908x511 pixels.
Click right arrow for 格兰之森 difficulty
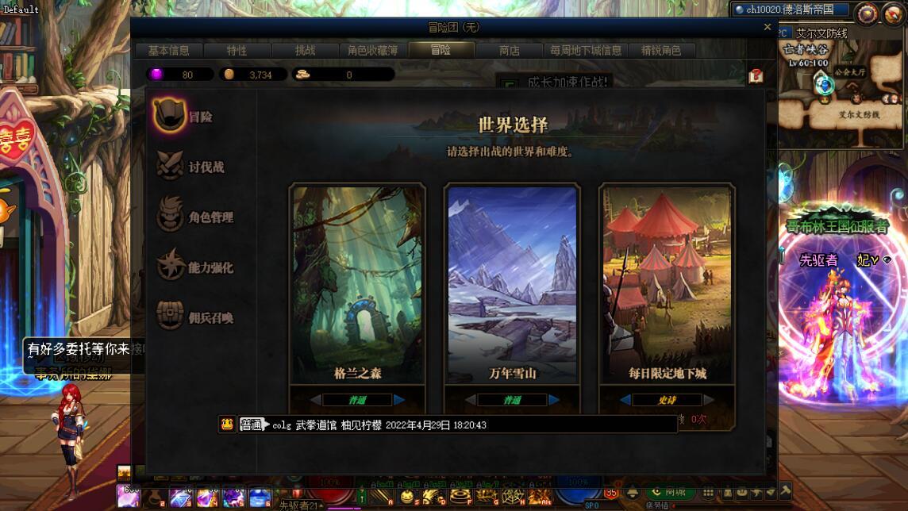[399, 399]
